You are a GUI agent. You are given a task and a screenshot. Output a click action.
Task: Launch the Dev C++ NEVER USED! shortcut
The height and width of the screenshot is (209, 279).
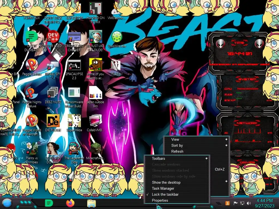pyautogui.click(x=53, y=36)
